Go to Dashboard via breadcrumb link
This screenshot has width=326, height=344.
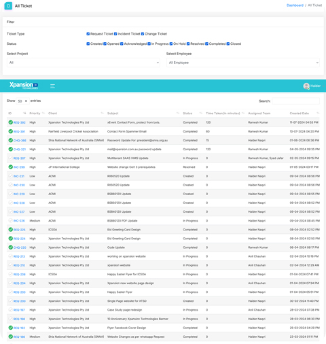click(x=295, y=5)
